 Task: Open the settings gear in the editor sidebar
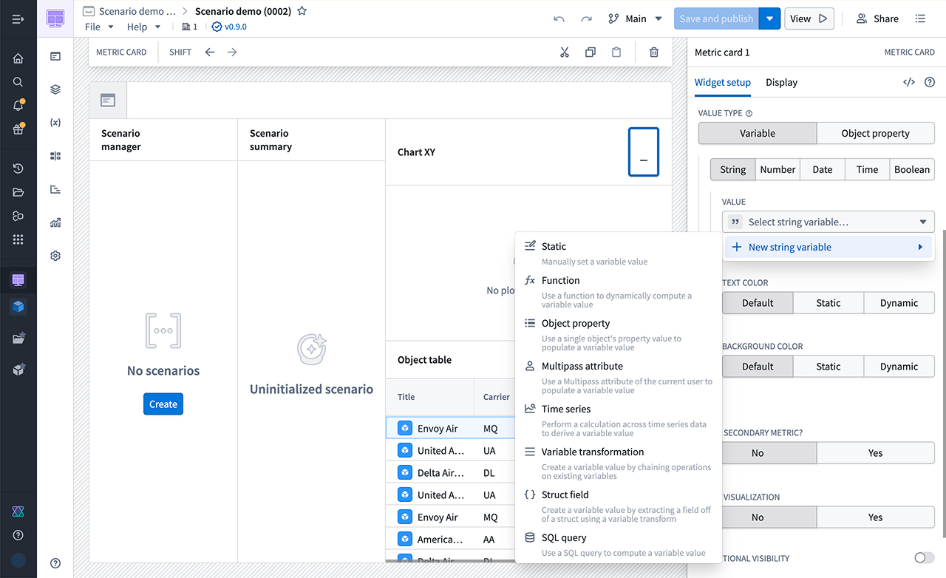coord(55,256)
